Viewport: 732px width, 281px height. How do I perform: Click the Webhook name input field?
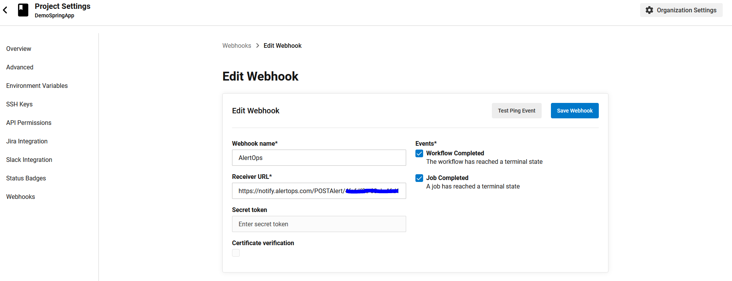[319, 158]
